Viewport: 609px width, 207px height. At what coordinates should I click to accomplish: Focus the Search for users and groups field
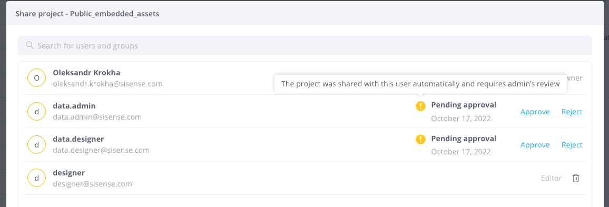click(x=305, y=45)
